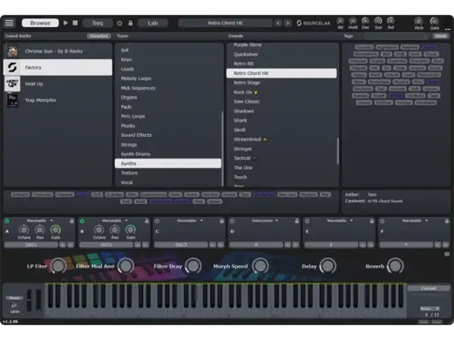Click the master Gain knob
This screenshot has height=340, width=454.
click(434, 21)
